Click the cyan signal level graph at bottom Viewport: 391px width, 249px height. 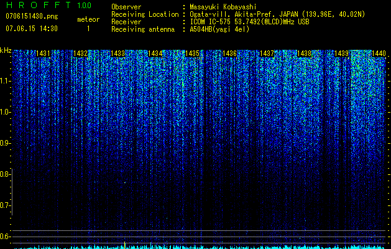click(200, 247)
